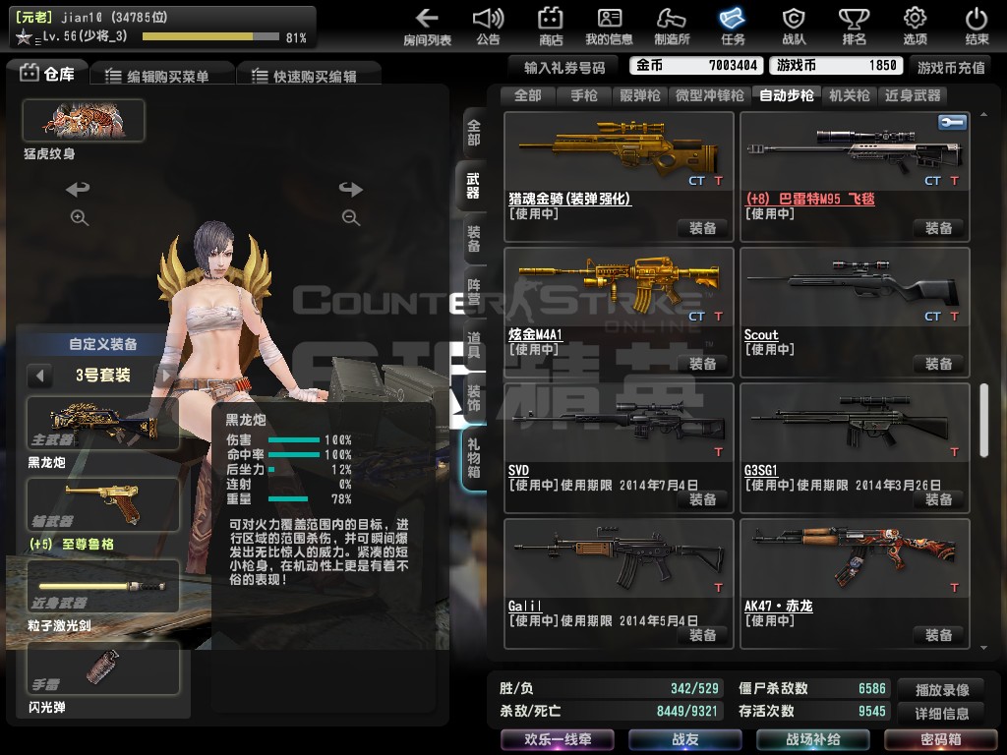This screenshot has height=755, width=1007.
Task: Select the 机关枪 machine gun filter tab
Action: [849, 95]
